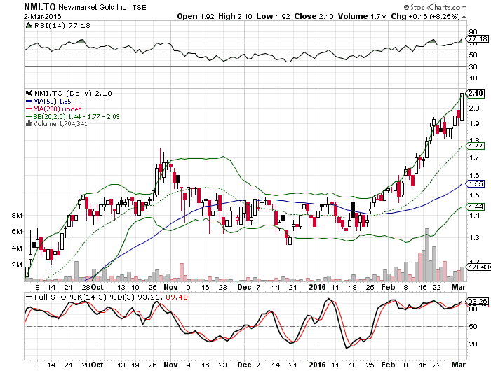Click the Dec label on the price chart date axis

(x=244, y=287)
